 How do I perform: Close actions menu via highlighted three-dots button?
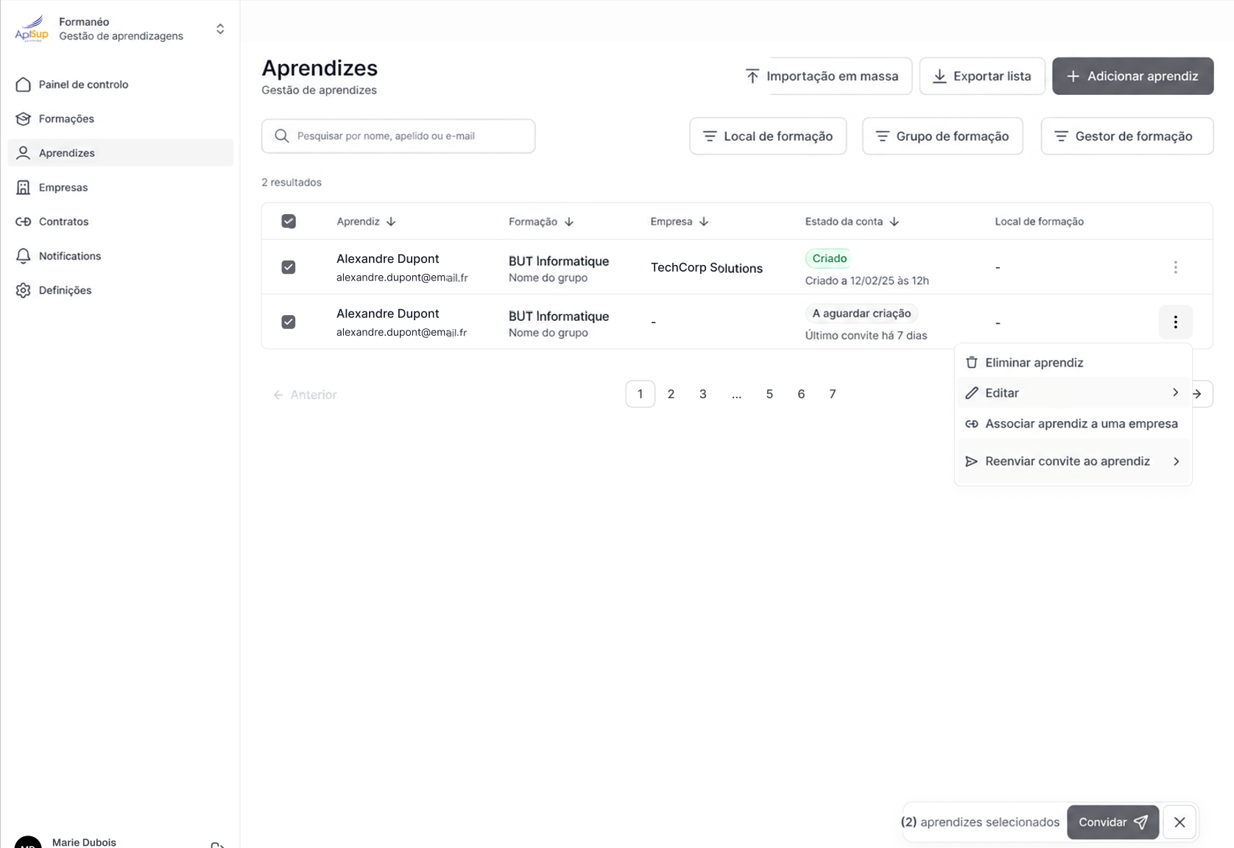point(1175,322)
